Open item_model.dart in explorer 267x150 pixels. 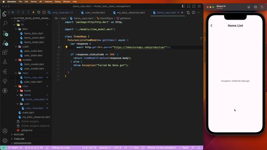click(x=34, y=64)
